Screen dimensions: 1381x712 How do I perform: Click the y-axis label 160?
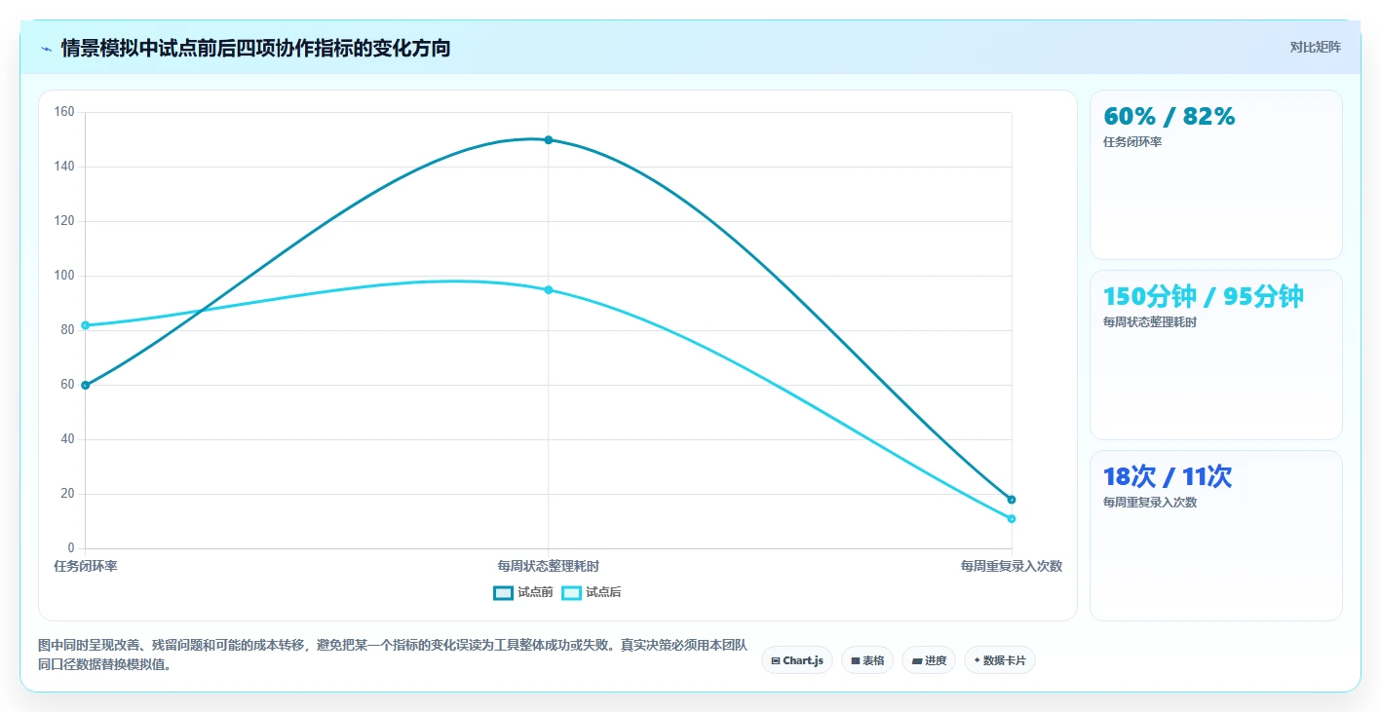click(64, 112)
